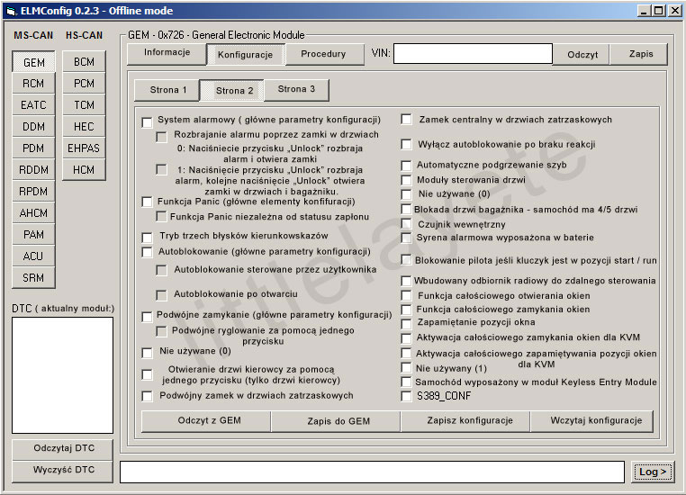Expand the Log panel button
This screenshot has width=686, height=495.
653,472
